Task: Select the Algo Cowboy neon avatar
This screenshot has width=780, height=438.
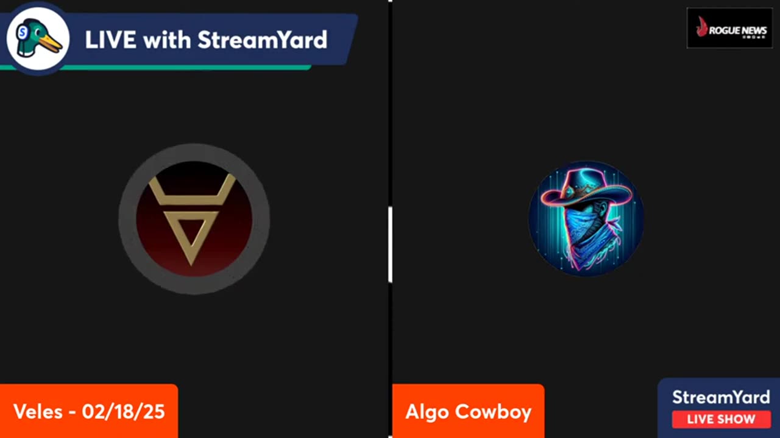Action: click(x=586, y=218)
